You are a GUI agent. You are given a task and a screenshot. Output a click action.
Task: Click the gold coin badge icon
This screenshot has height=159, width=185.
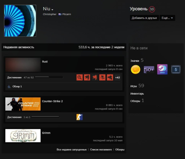coord(135,69)
